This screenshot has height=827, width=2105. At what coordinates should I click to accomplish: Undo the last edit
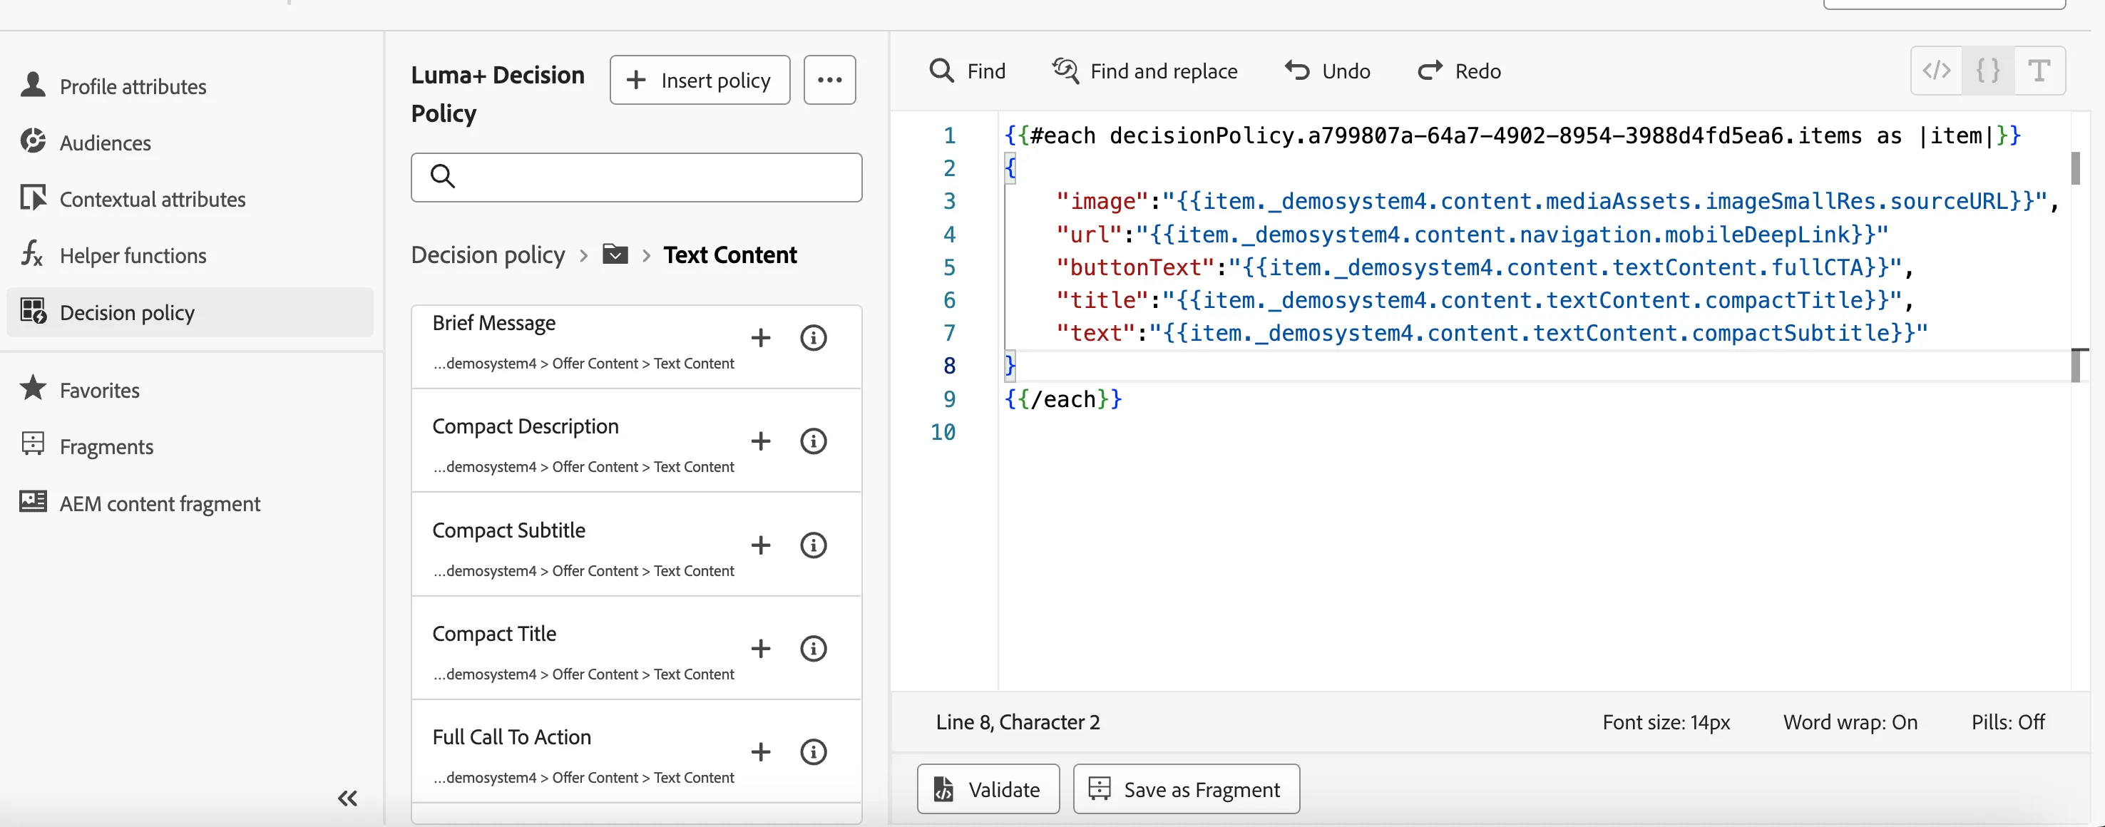(x=1327, y=71)
